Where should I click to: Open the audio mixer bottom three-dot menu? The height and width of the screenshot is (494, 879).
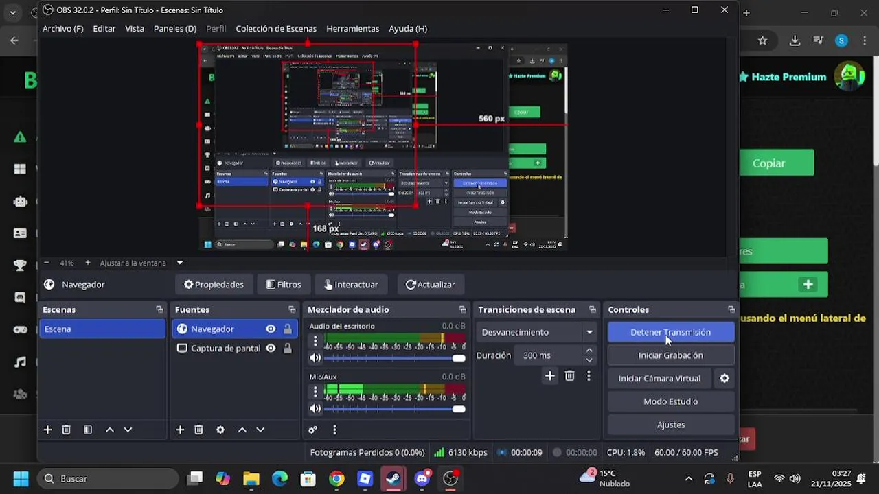click(x=334, y=430)
